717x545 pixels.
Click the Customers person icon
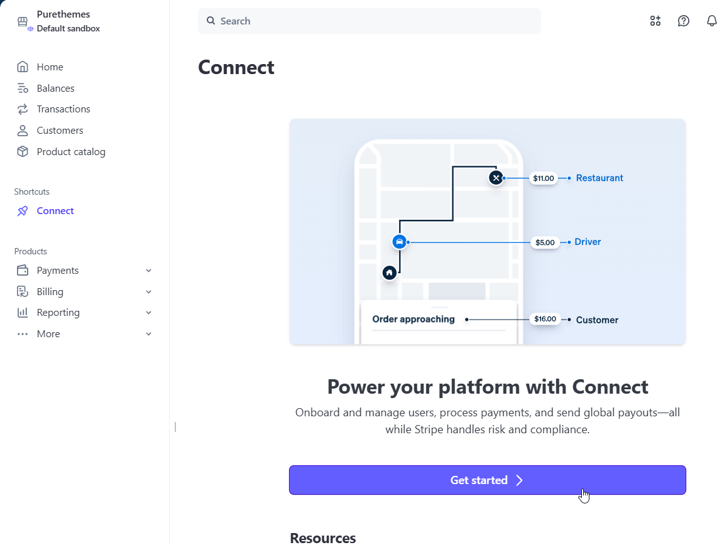coord(23,131)
